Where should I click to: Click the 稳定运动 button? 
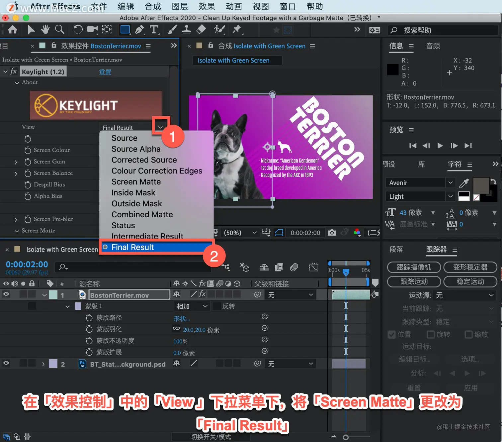click(470, 281)
